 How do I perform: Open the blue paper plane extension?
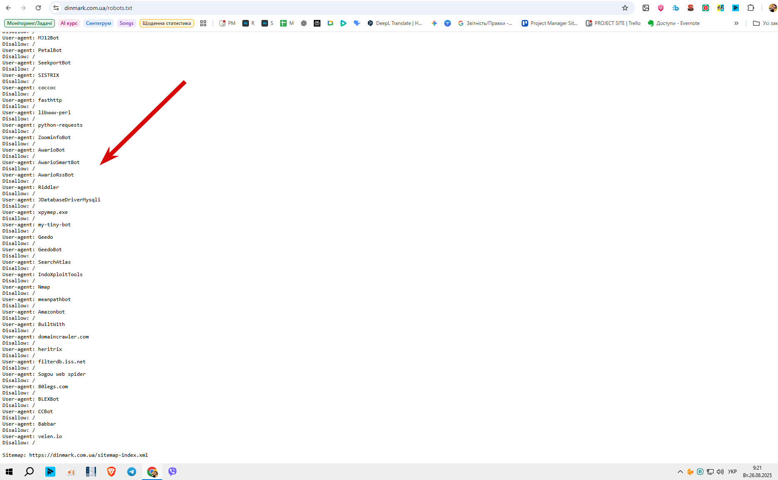point(736,8)
